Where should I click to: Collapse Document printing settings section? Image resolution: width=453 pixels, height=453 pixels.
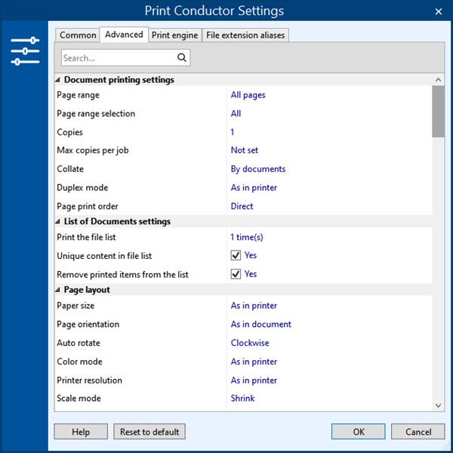tap(57, 80)
